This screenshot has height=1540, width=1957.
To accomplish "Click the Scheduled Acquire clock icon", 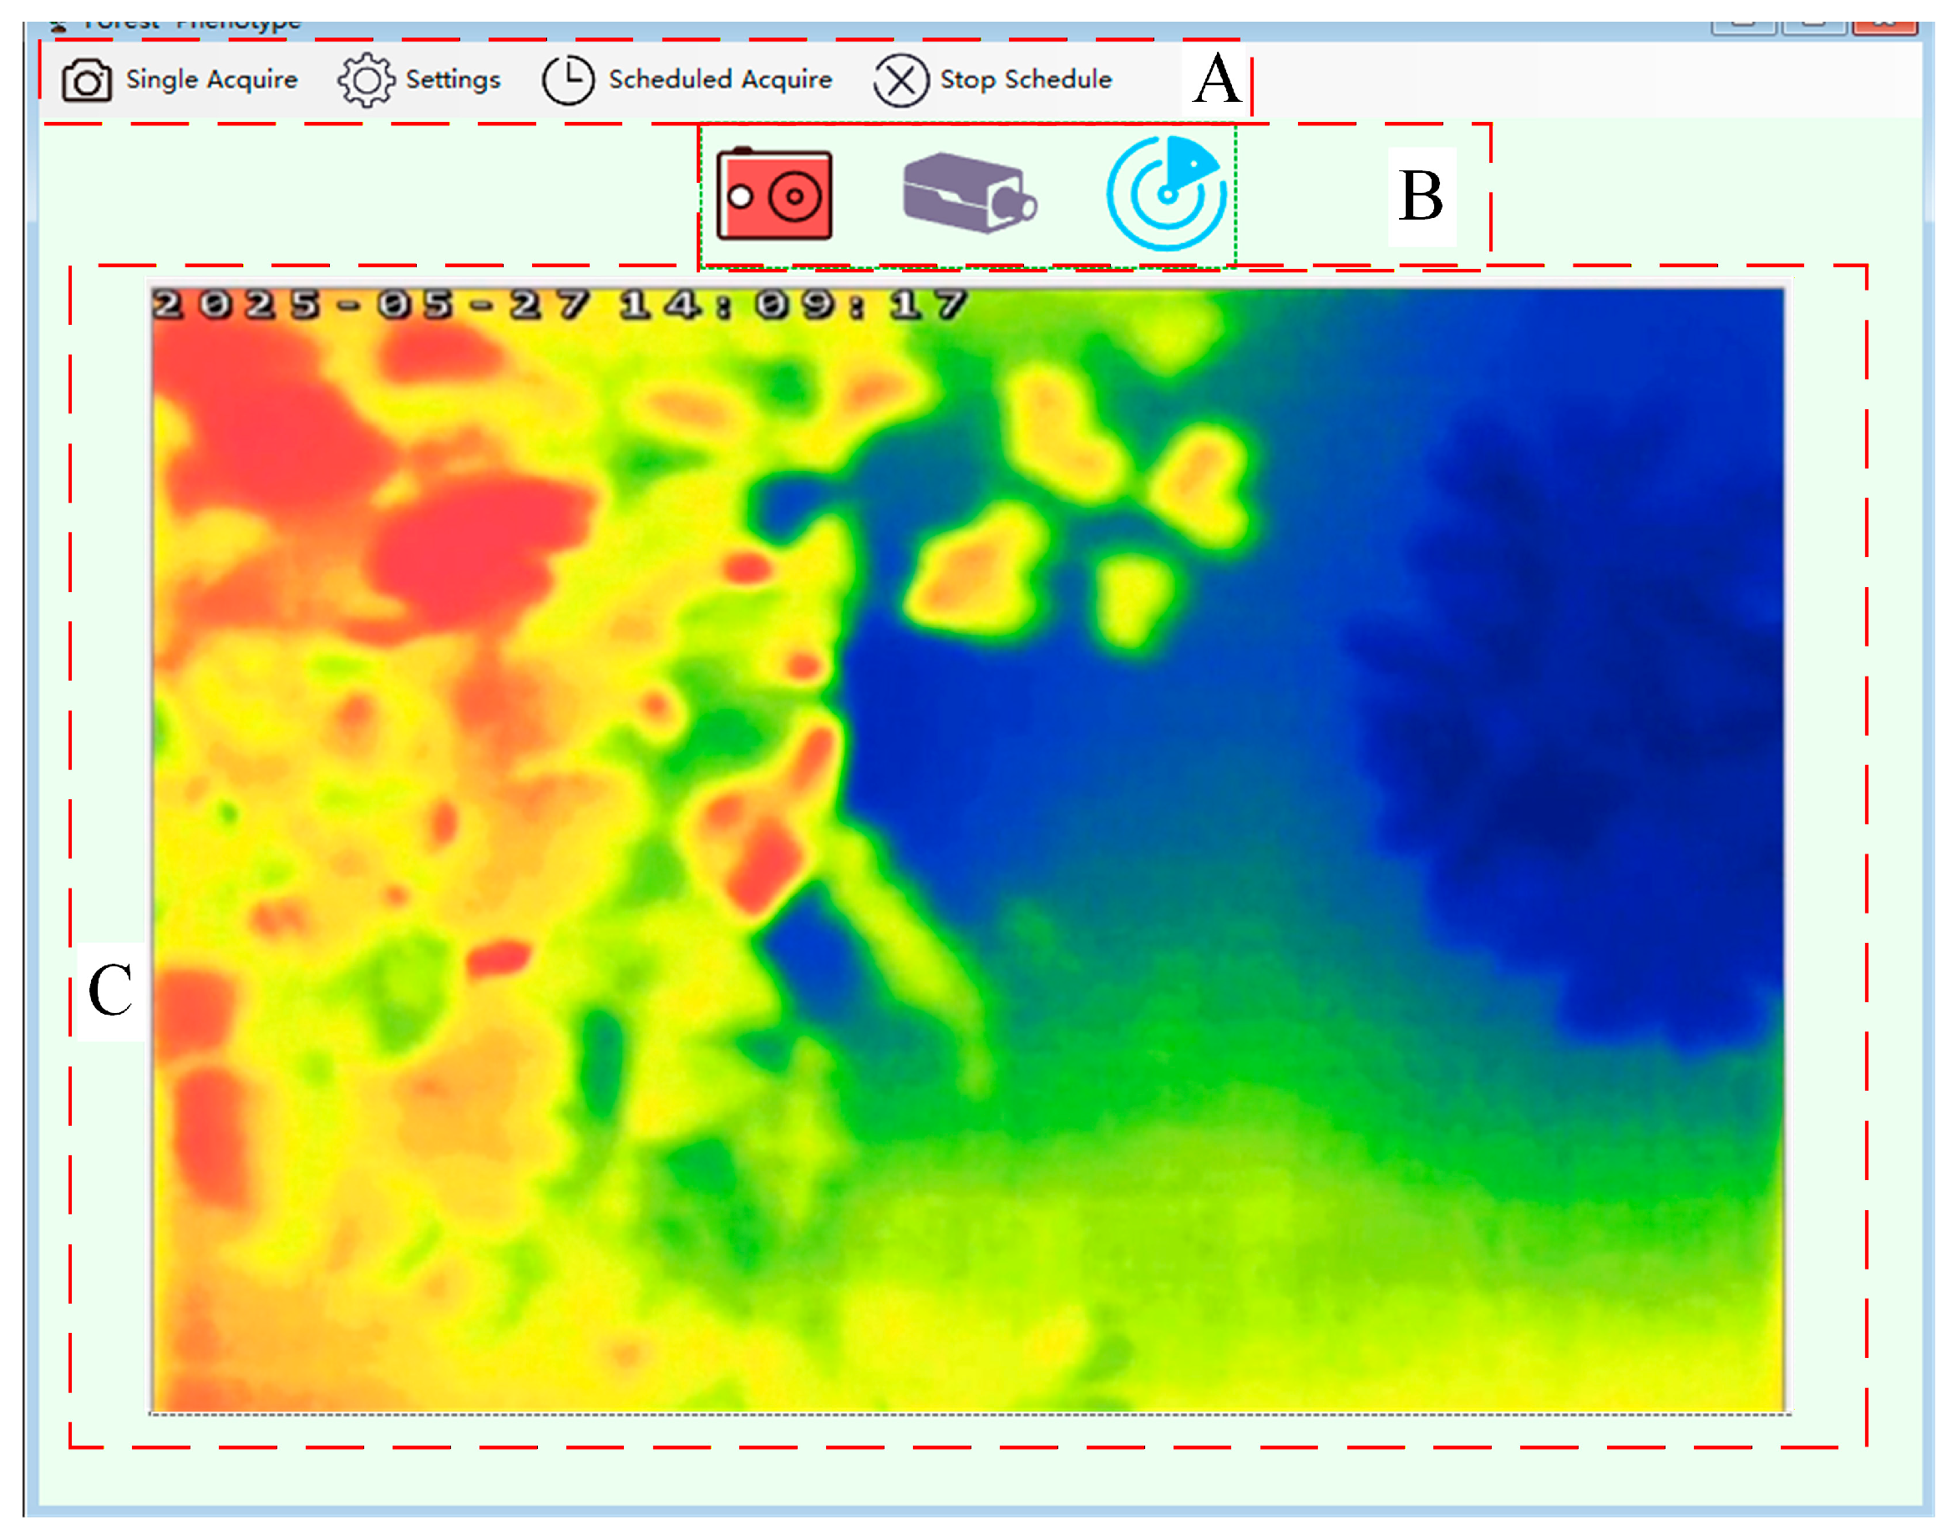I will click(x=567, y=81).
